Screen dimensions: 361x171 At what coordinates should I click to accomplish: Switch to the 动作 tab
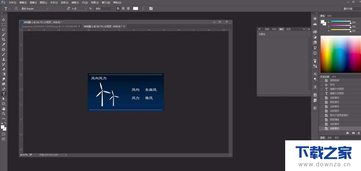[x=334, y=76]
